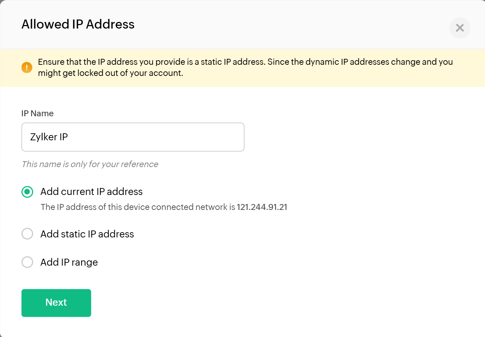Click the 'Add current IP address' label text
The image size is (485, 337).
pyautogui.click(x=92, y=192)
